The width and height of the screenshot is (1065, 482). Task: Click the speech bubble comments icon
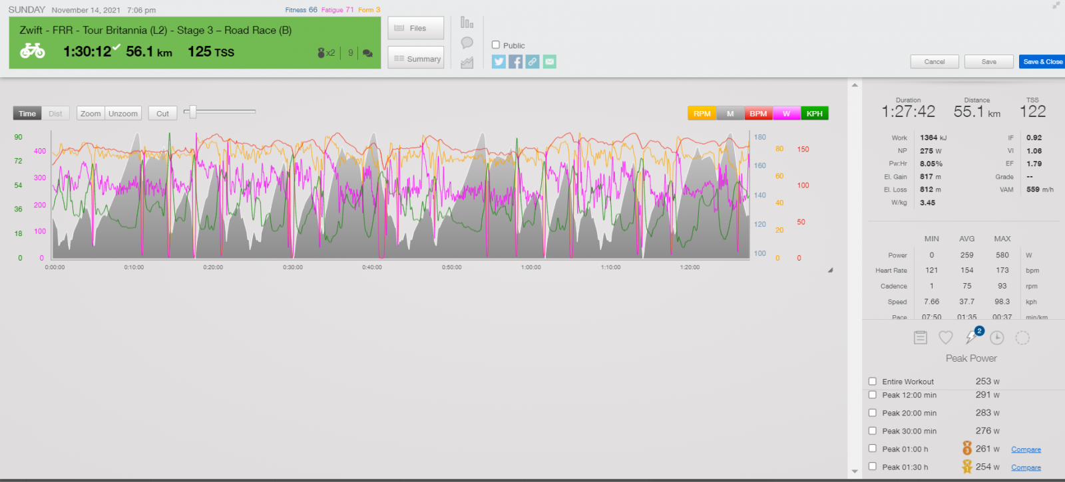coord(467,43)
